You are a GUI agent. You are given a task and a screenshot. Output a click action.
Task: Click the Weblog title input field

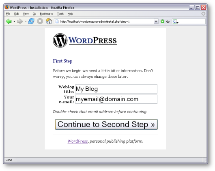[116, 89]
